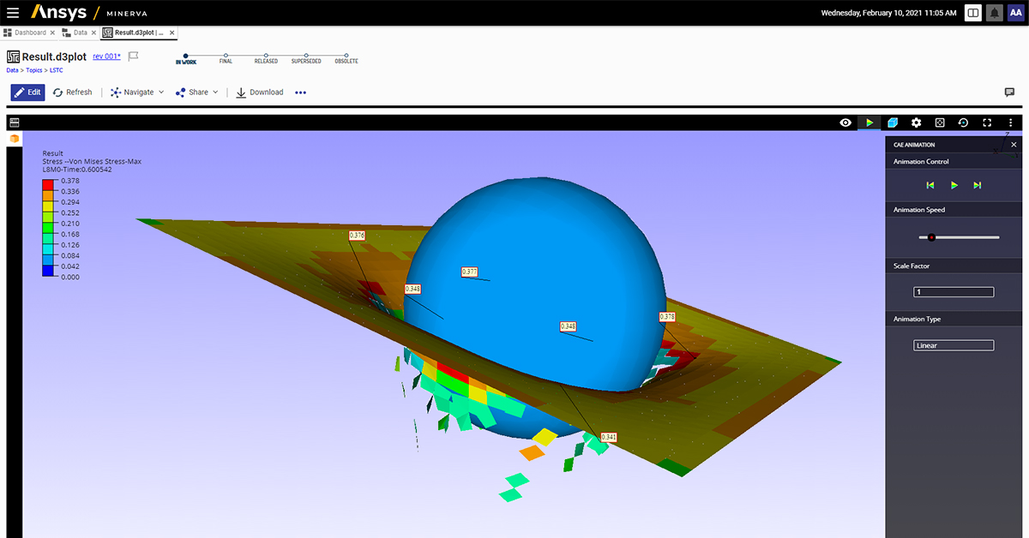Open viewer settings with the gear icon
This screenshot has width=1029, height=538.
click(917, 123)
